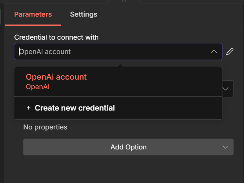
Task: Click the plus icon beside Create new credential
Action: coord(28,108)
